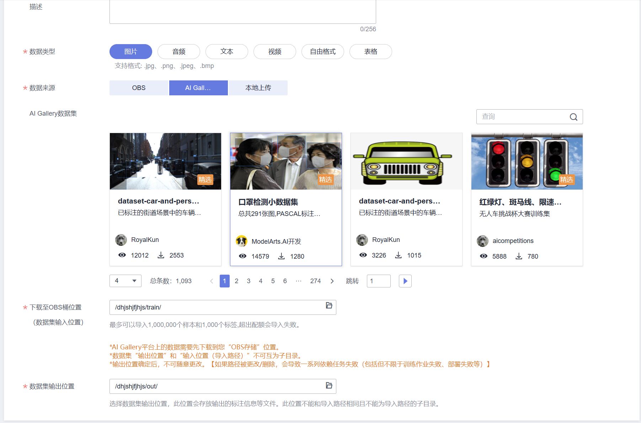This screenshot has height=423, width=641.
Task: Select 图片 data type
Action: pyautogui.click(x=131, y=52)
